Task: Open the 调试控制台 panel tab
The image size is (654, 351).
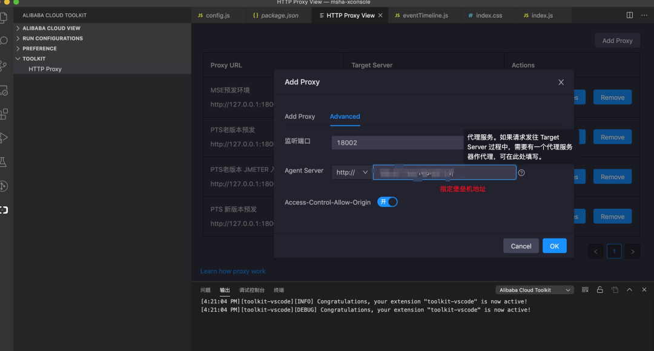Action: pyautogui.click(x=252, y=290)
